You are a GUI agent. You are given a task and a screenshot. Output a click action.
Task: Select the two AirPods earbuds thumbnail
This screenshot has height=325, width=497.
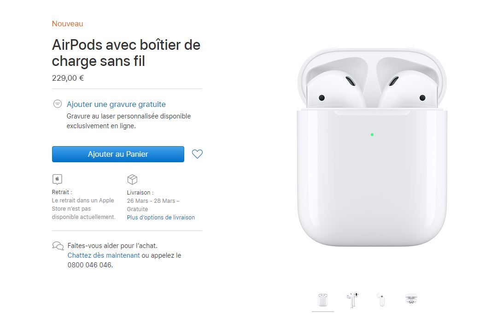tap(352, 300)
